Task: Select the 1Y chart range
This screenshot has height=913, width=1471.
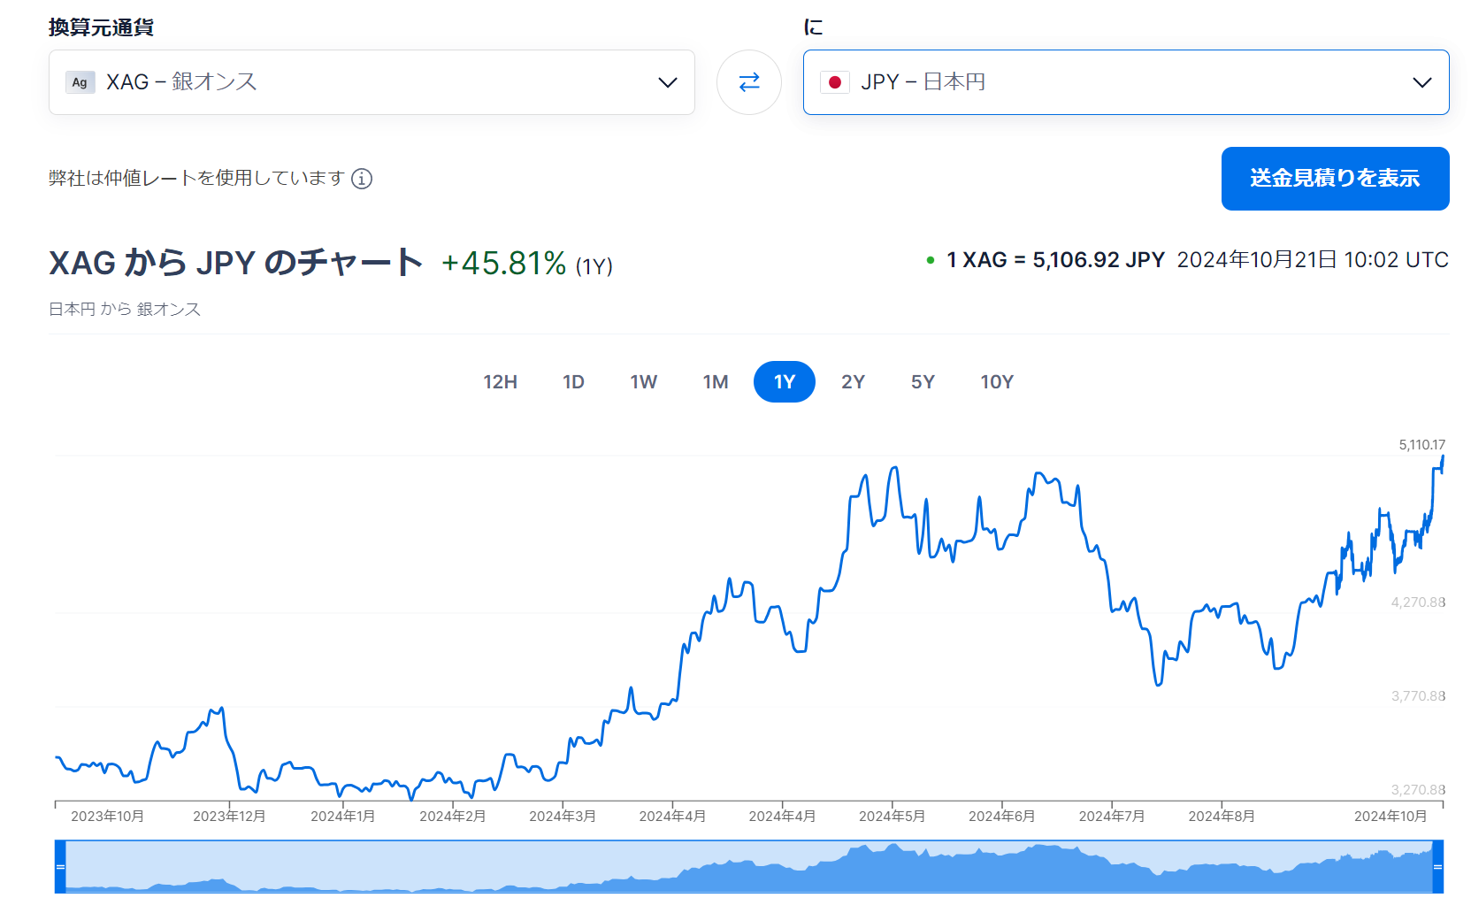Action: (785, 382)
